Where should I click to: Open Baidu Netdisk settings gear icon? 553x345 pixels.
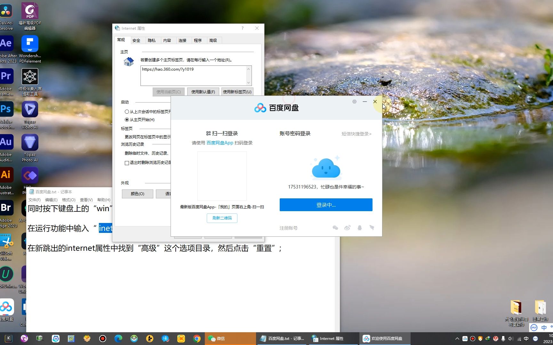(354, 102)
